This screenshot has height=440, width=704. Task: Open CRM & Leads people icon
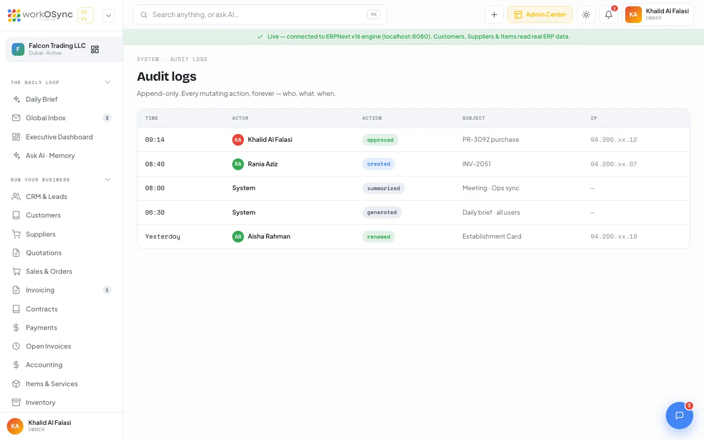(x=16, y=197)
